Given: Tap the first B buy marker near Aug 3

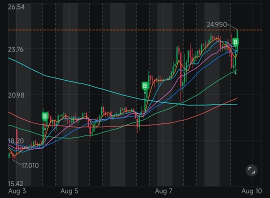Looking at the screenshot, I should pos(45,116).
